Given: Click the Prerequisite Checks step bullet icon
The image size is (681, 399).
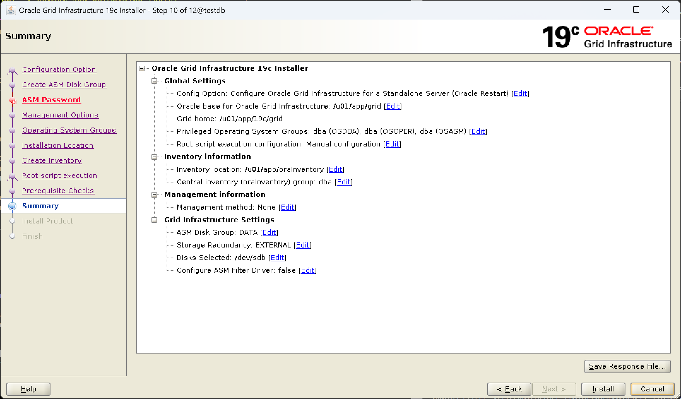Looking at the screenshot, I should (x=12, y=191).
